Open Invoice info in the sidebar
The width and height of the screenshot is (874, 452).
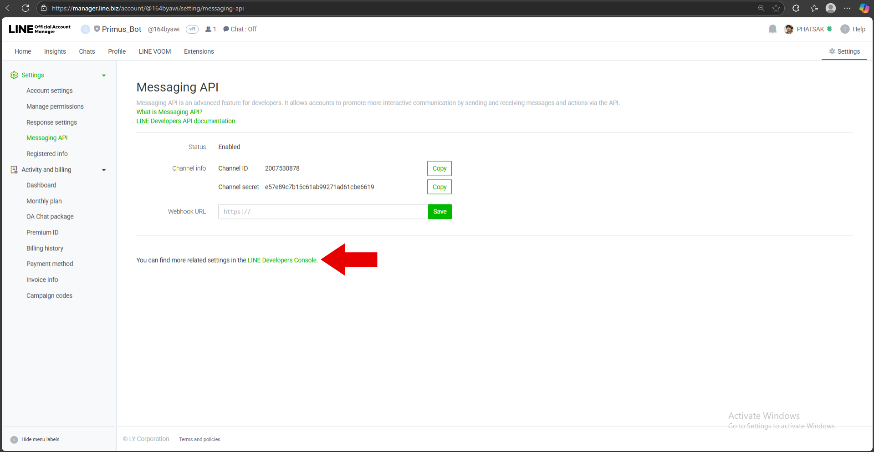tap(42, 280)
